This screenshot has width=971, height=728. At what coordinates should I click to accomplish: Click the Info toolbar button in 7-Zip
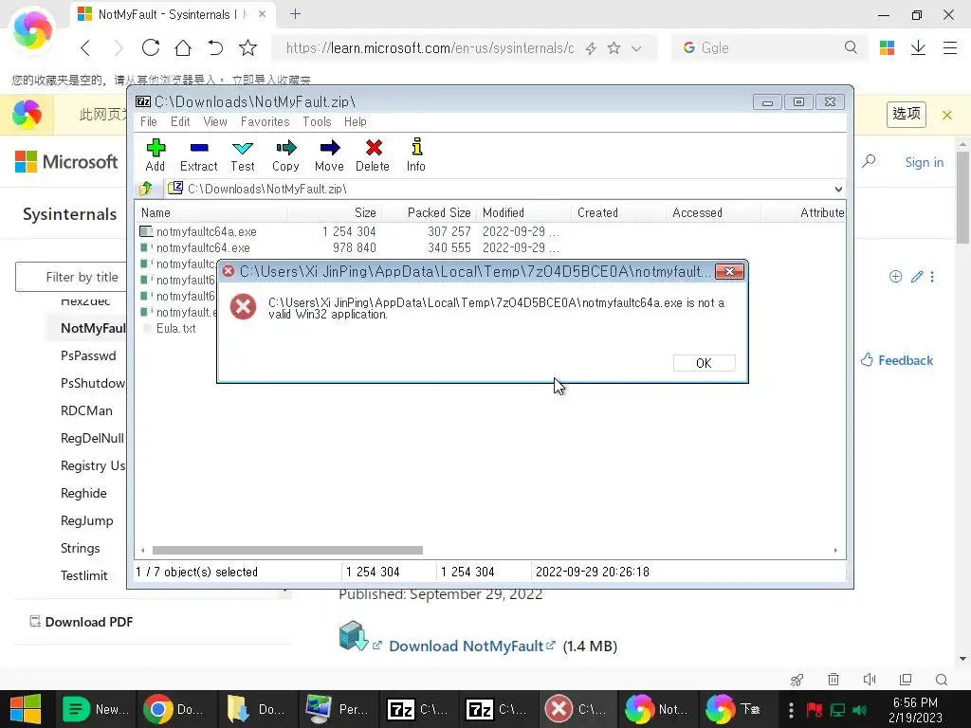tap(416, 155)
